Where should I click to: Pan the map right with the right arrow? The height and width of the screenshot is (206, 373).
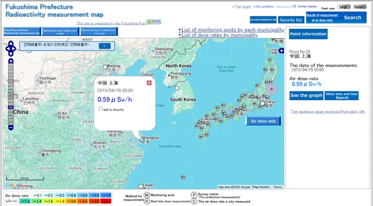pyautogui.click(x=14, y=49)
